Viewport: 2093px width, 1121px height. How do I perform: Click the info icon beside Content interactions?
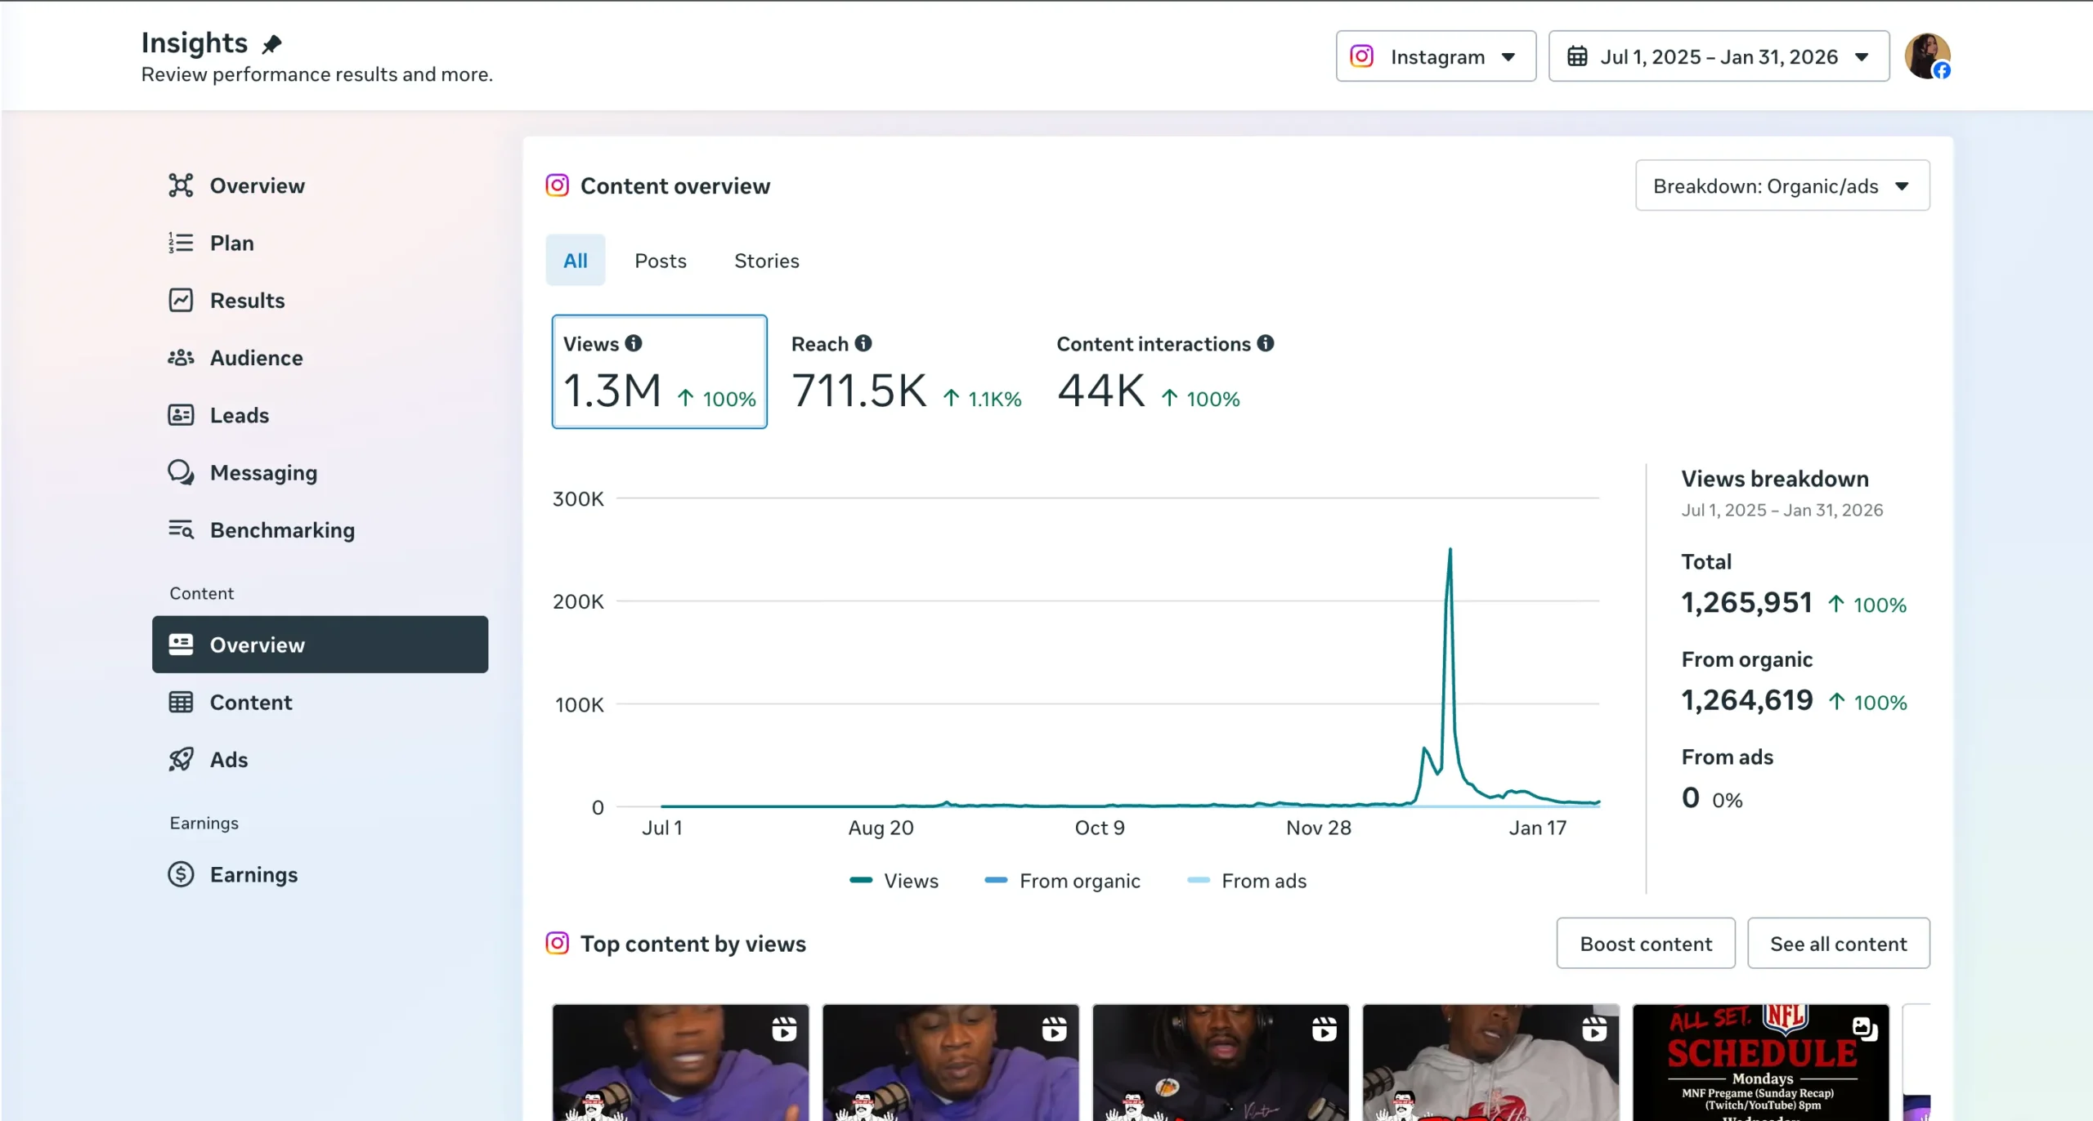(1266, 343)
